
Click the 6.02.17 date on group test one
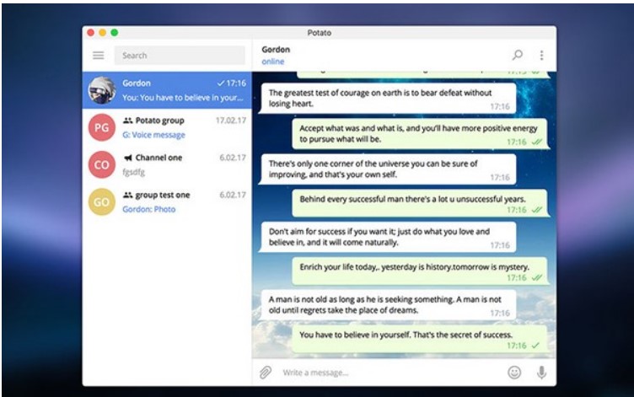tap(233, 195)
